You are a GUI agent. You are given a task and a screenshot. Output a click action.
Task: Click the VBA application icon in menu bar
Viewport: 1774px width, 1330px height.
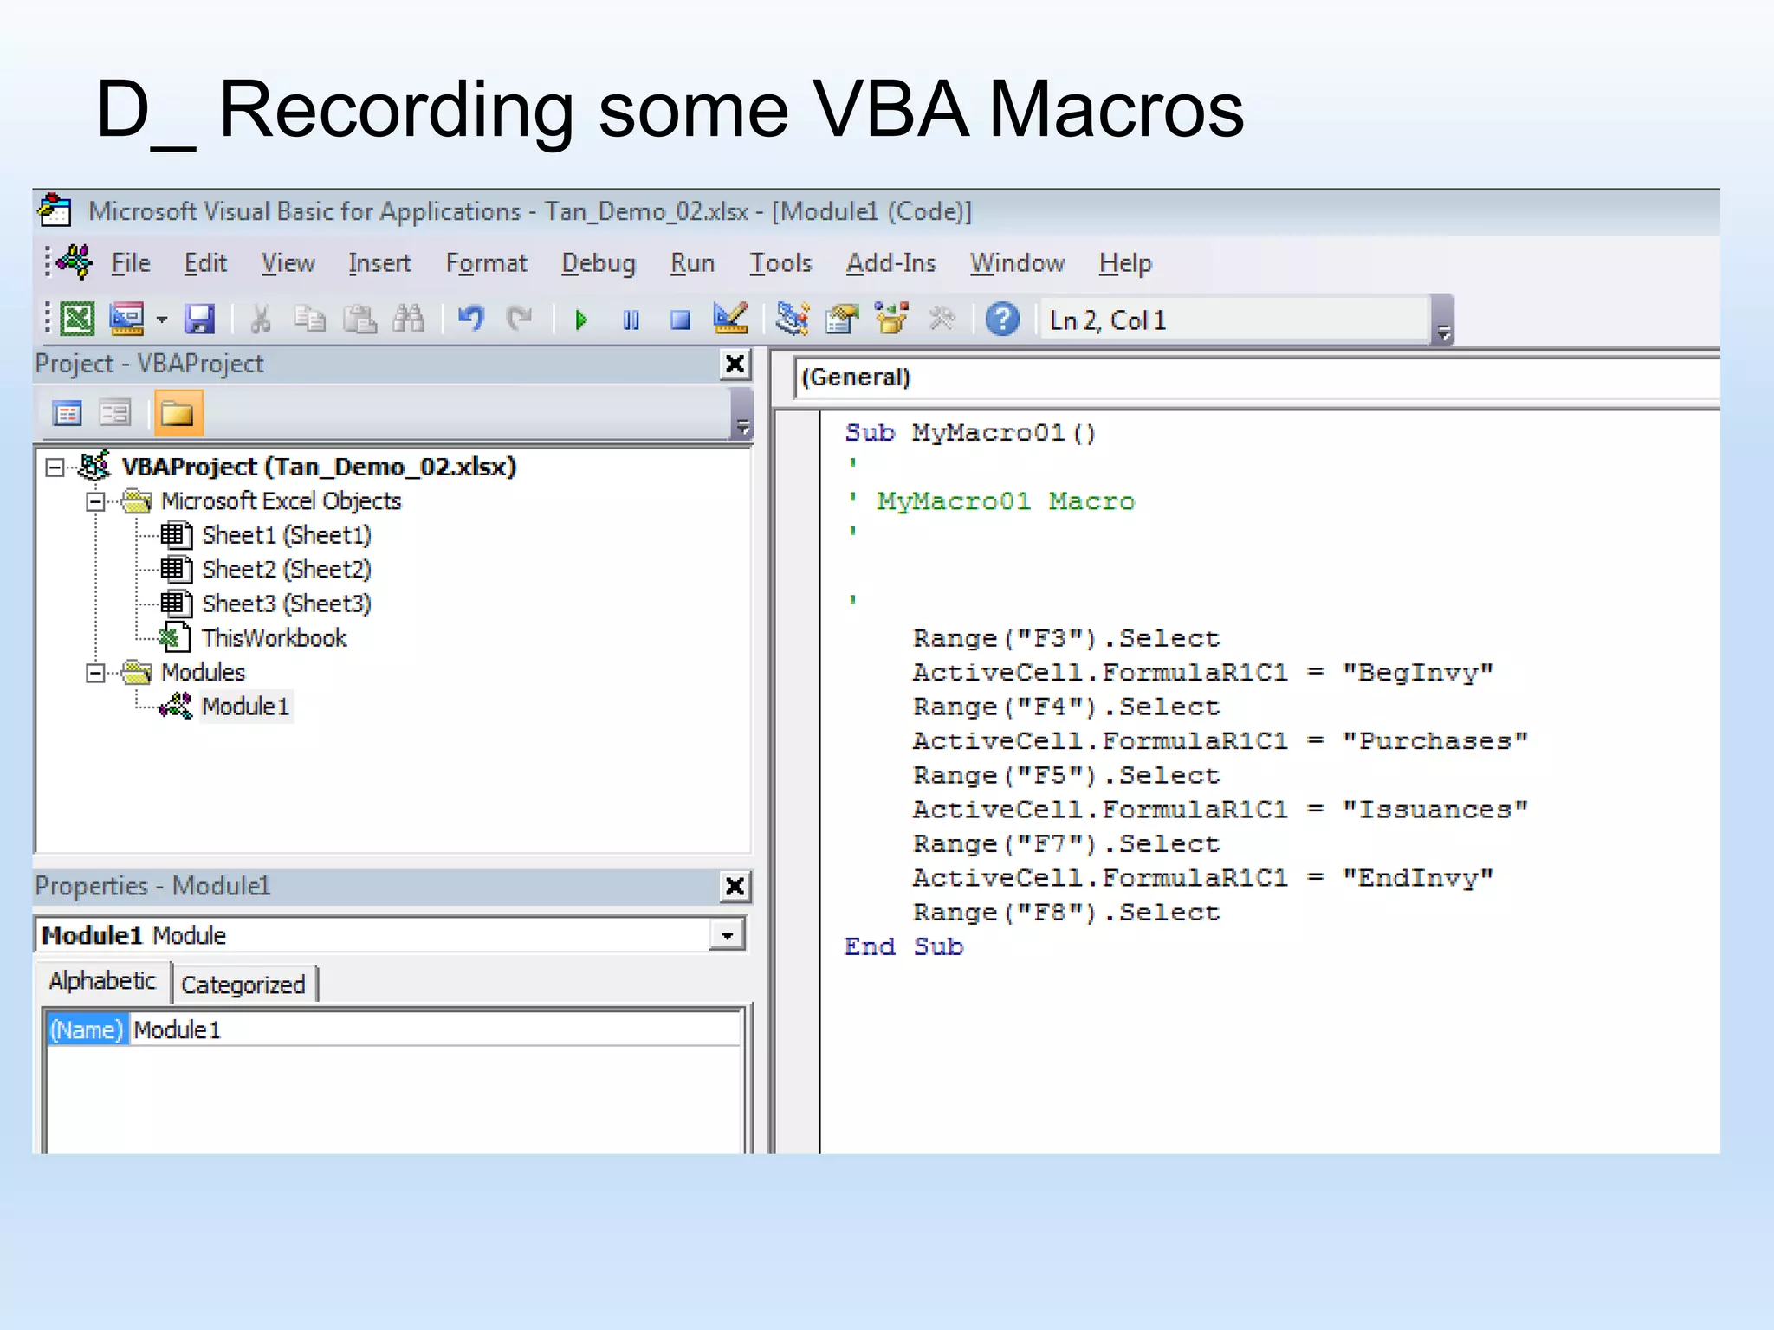[x=74, y=261]
